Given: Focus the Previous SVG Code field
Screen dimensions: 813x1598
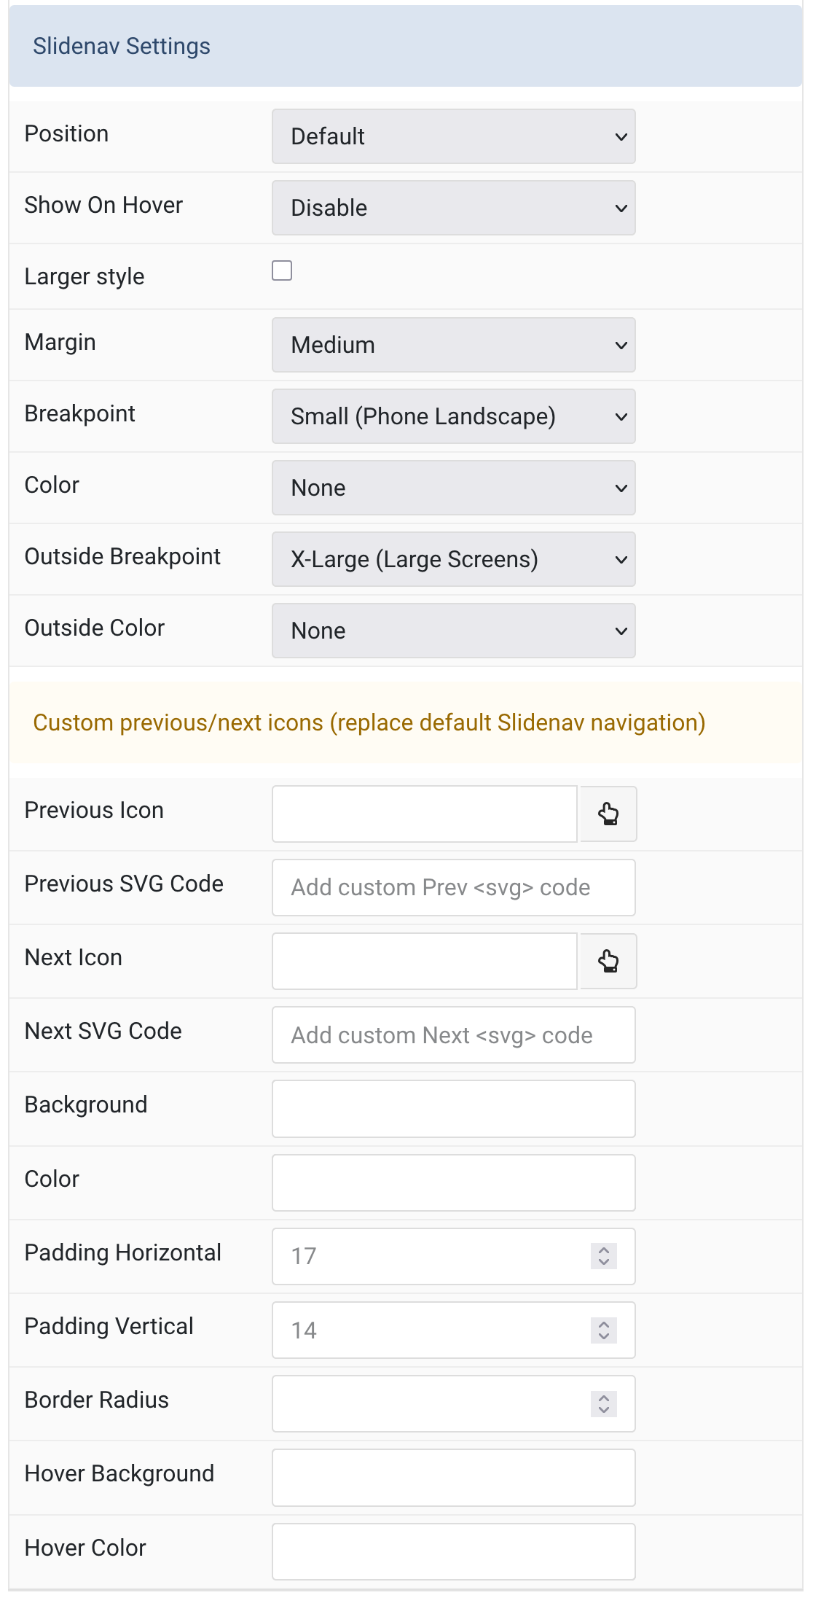Looking at the screenshot, I should click(453, 887).
